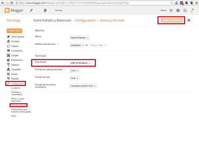The height and width of the screenshot is (149, 199).
Task: Click the wrench Configuración icon
Action: pyautogui.click(x=8, y=83)
